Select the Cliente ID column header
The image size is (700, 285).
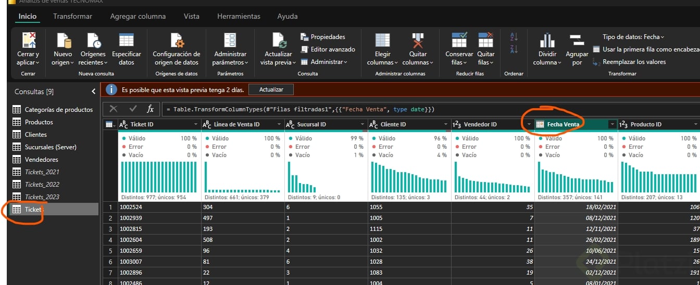click(409, 124)
